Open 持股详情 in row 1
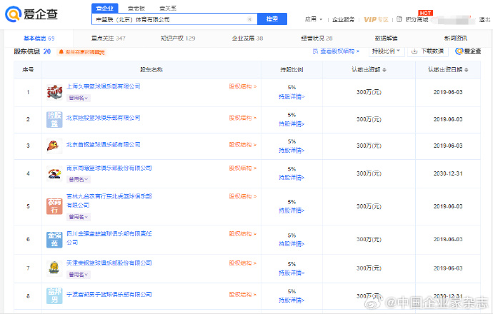The height and width of the screenshot is (314, 493). (292, 97)
